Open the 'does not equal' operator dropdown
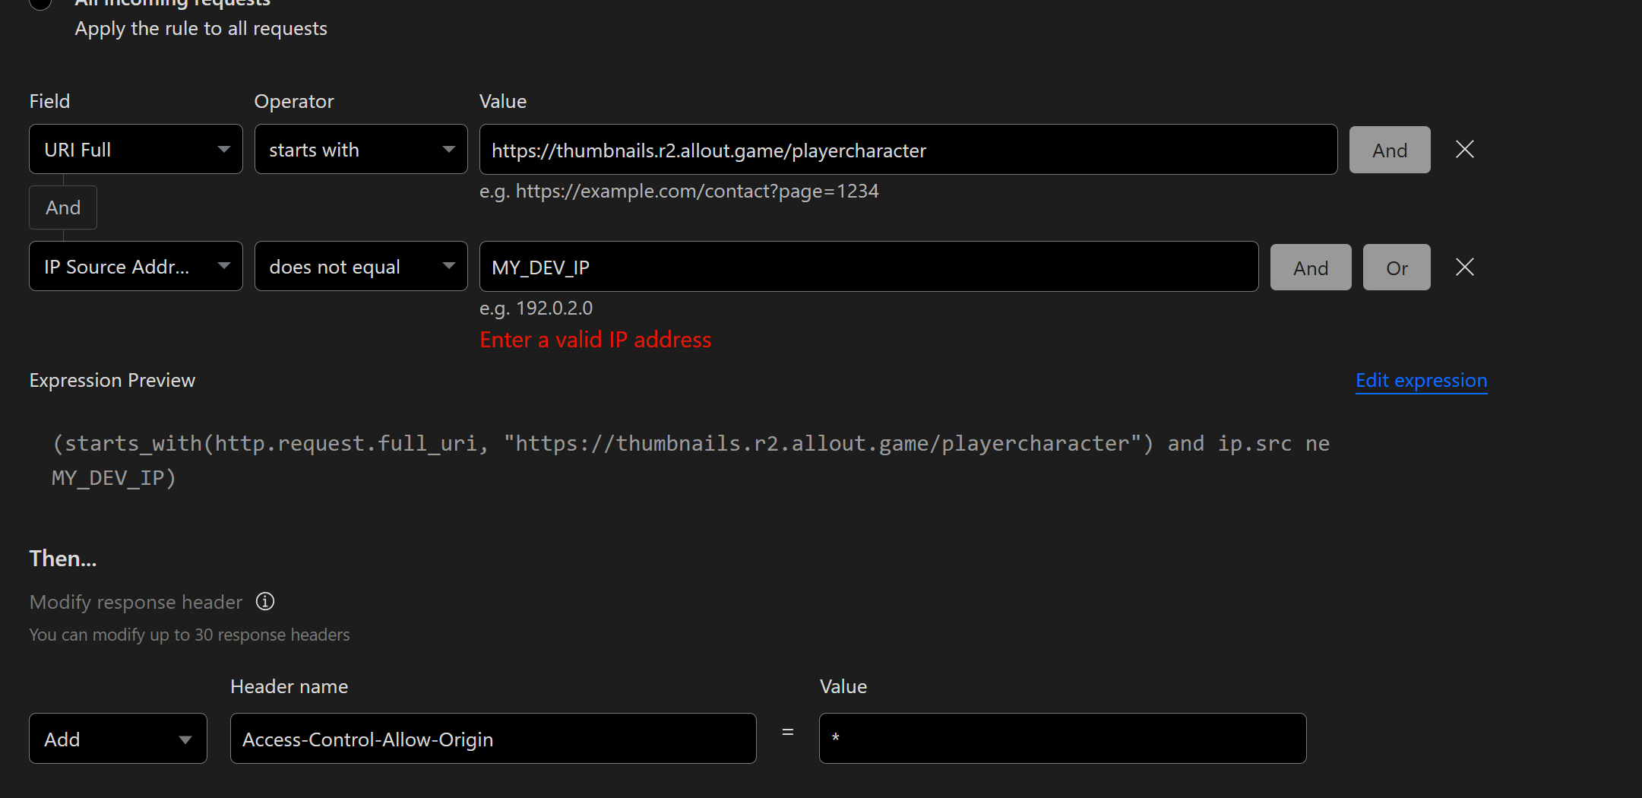Image resolution: width=1642 pixels, height=798 pixels. [361, 267]
